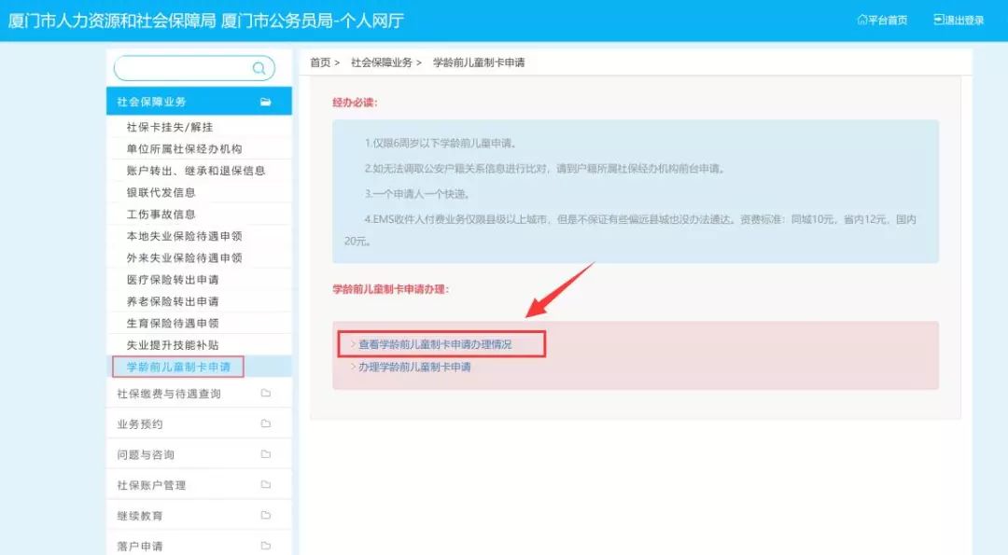The width and height of the screenshot is (1008, 555).
Task: Expand the 落户申请 section
Action: pos(199,546)
